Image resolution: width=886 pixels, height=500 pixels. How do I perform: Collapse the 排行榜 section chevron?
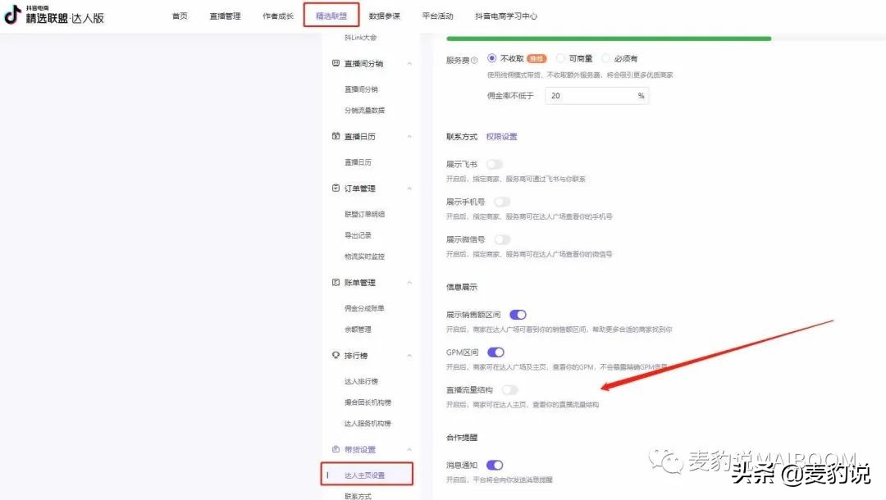point(408,353)
